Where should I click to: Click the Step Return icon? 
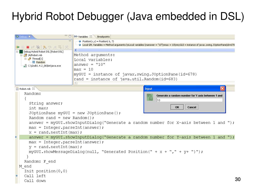tap(55, 47)
